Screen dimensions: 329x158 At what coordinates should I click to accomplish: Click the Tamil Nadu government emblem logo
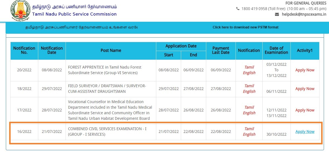[x=20, y=11]
